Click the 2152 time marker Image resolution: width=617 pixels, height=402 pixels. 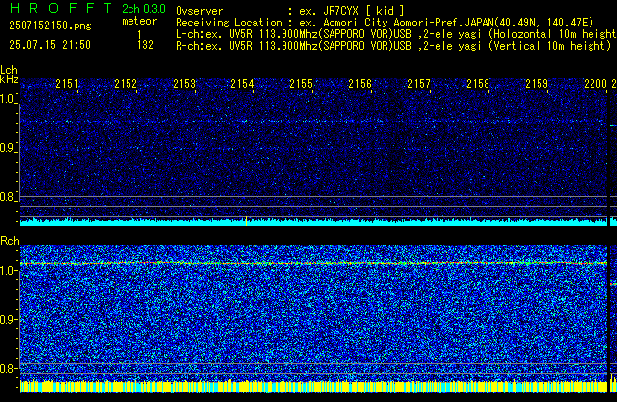coord(126,84)
